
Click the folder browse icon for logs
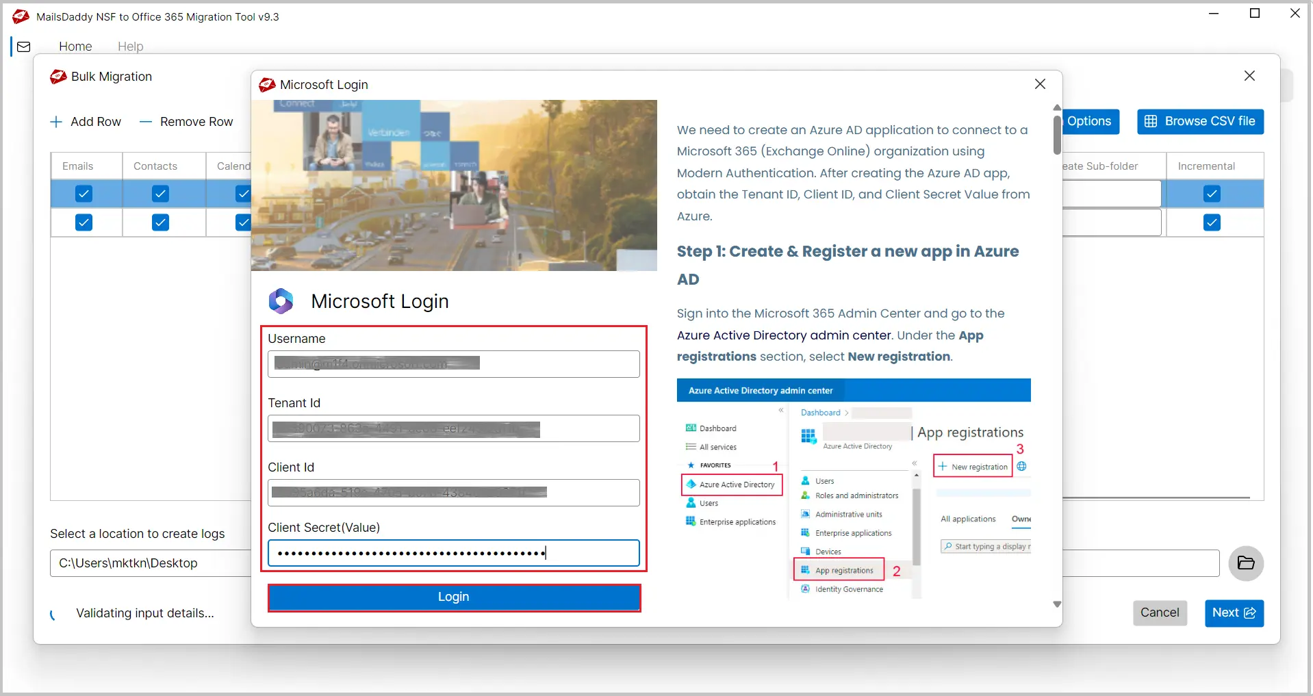pyautogui.click(x=1245, y=563)
